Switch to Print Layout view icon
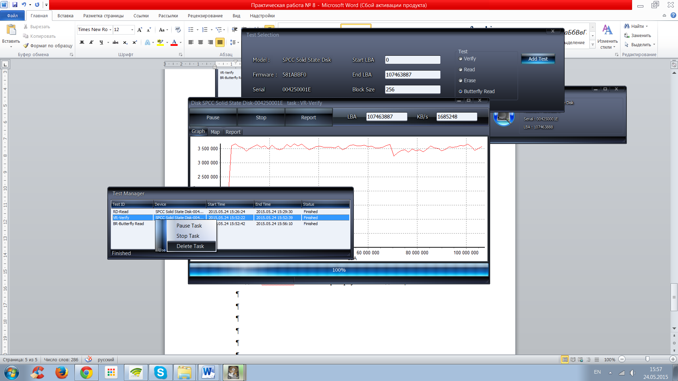678x381 pixels. pos(565,359)
